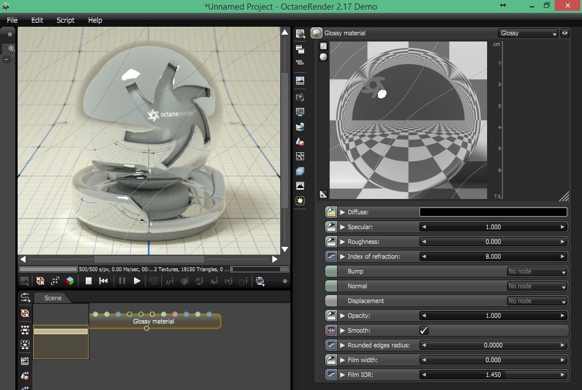This screenshot has width=582, height=390.
Task: Select the auto focus picker (AF) tool
Action: (169, 281)
